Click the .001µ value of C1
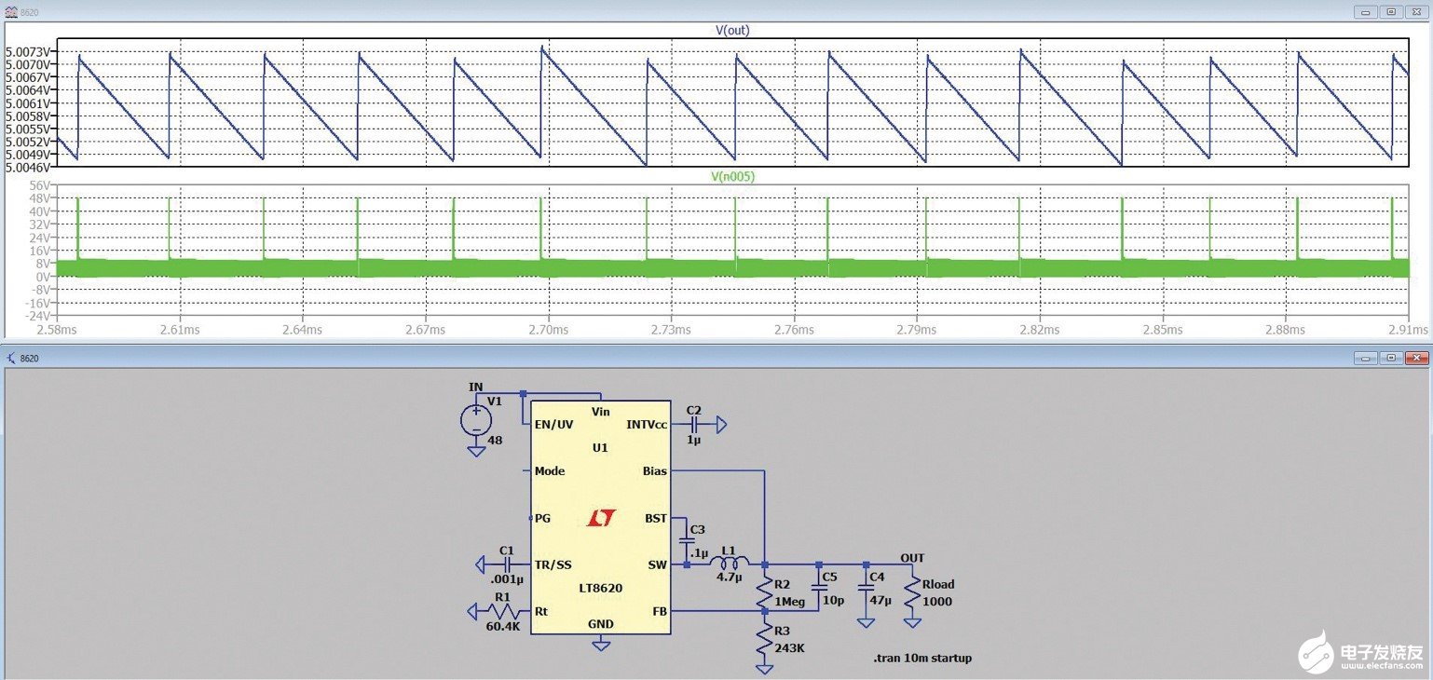The width and height of the screenshot is (1433, 680). (507, 578)
